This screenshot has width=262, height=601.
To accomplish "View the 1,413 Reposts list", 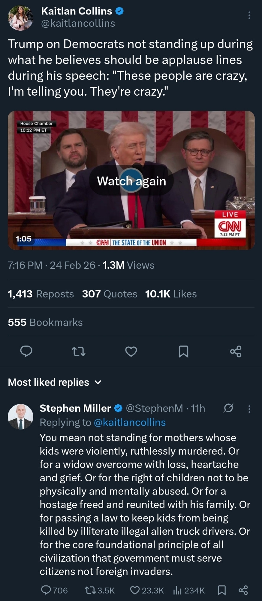I will pyautogui.click(x=41, y=294).
